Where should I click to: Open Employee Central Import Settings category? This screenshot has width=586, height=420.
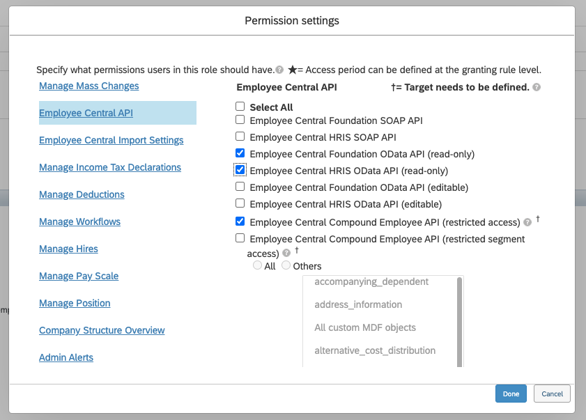[x=111, y=140]
